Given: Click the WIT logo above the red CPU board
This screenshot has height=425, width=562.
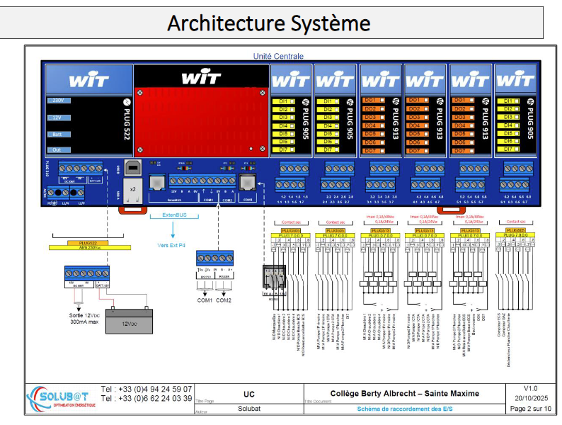Looking at the screenshot, I should (x=201, y=76).
